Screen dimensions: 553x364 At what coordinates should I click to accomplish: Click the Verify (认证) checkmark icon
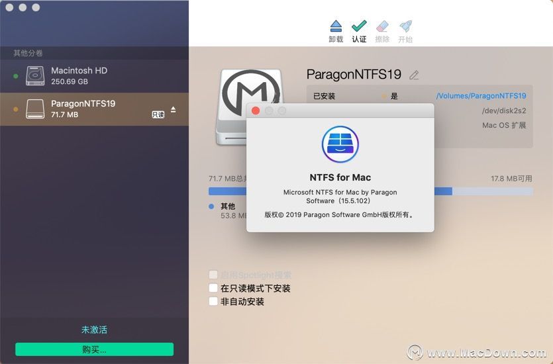359,26
